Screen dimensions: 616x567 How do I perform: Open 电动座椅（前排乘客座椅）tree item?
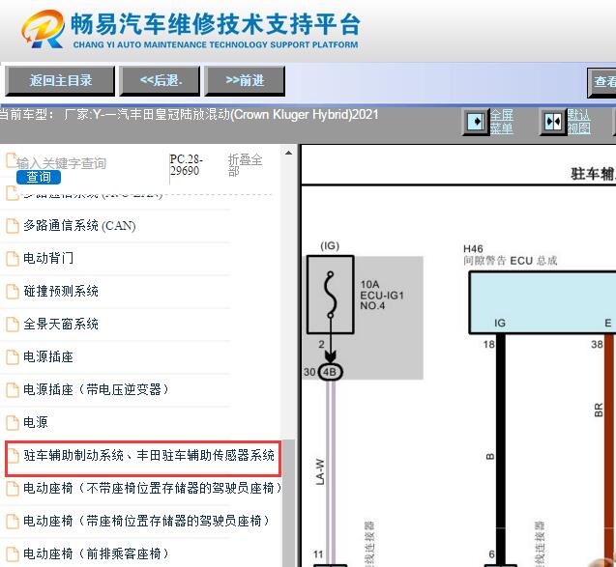pos(97,553)
